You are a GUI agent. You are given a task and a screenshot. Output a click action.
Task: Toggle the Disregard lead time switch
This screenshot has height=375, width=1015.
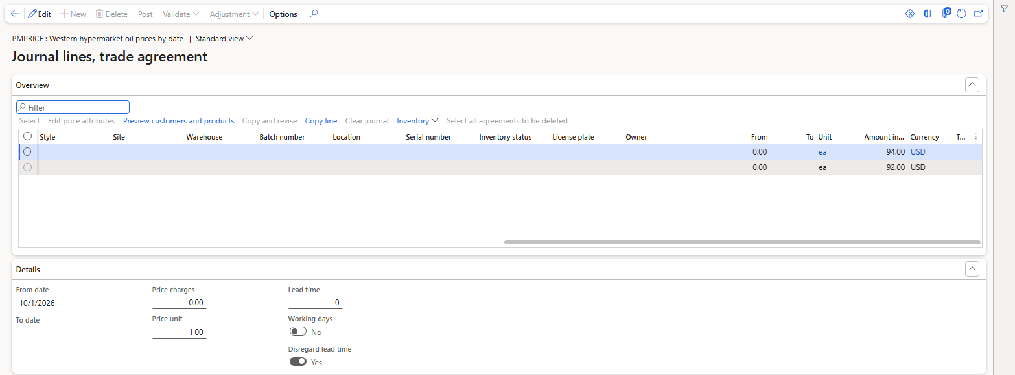click(298, 362)
